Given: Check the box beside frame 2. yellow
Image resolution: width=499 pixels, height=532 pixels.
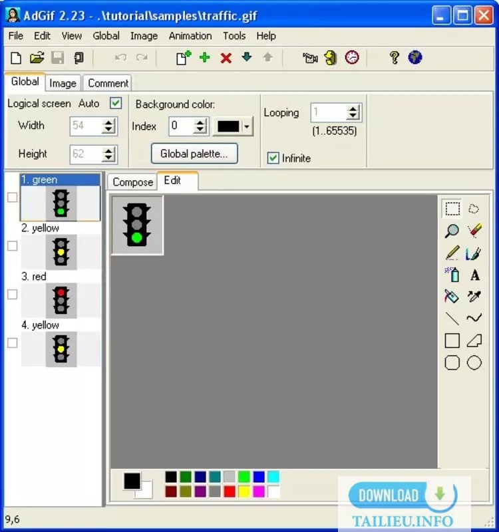Looking at the screenshot, I should click(13, 245).
